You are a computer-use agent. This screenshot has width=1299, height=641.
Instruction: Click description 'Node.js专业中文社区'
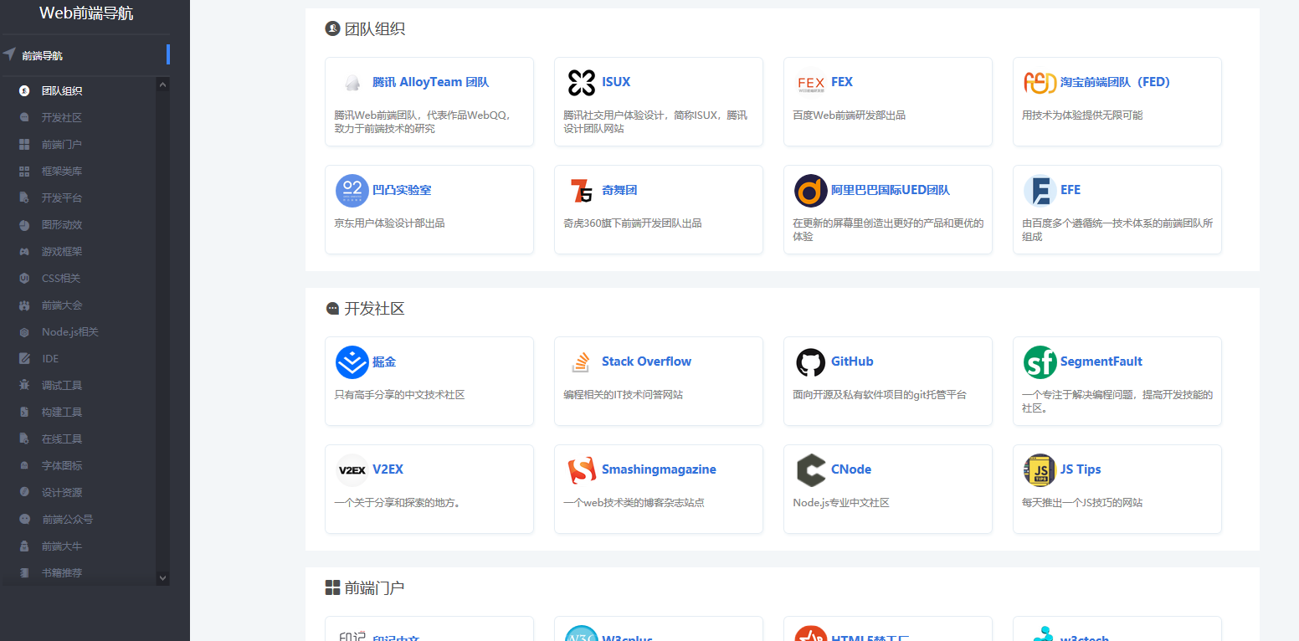[841, 503]
